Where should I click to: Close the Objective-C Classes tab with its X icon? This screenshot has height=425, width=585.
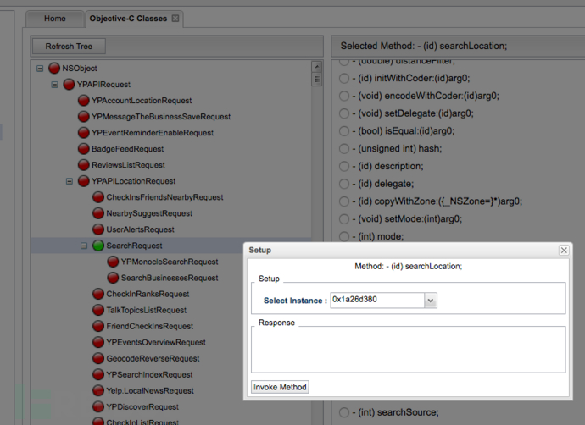pos(175,19)
